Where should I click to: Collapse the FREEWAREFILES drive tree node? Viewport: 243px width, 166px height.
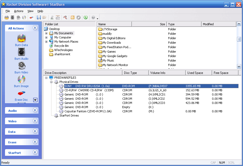click(46, 78)
